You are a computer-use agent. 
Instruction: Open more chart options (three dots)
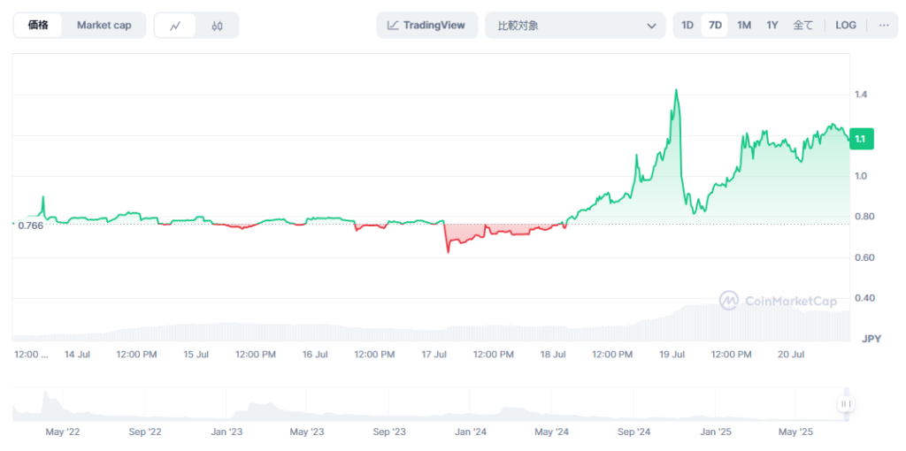tap(883, 25)
